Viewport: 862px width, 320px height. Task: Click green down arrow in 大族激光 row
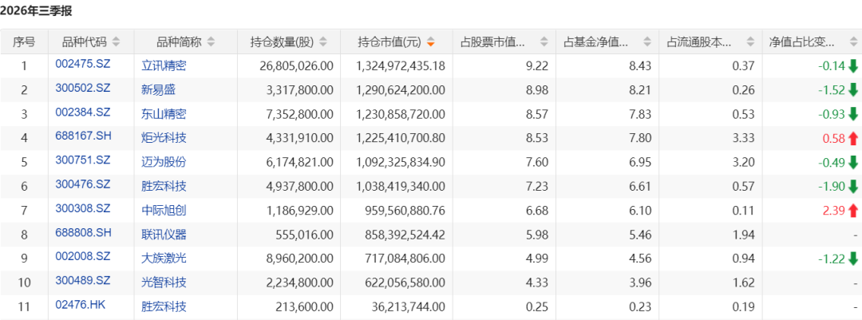852,259
